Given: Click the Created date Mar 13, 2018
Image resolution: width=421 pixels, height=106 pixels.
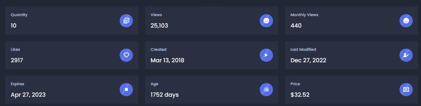Looking at the screenshot, I should [167, 60].
